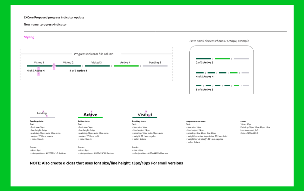Click the '2 of 3 Active 2' phone label
Viewport: 304px width, 191px height.
click(205, 63)
